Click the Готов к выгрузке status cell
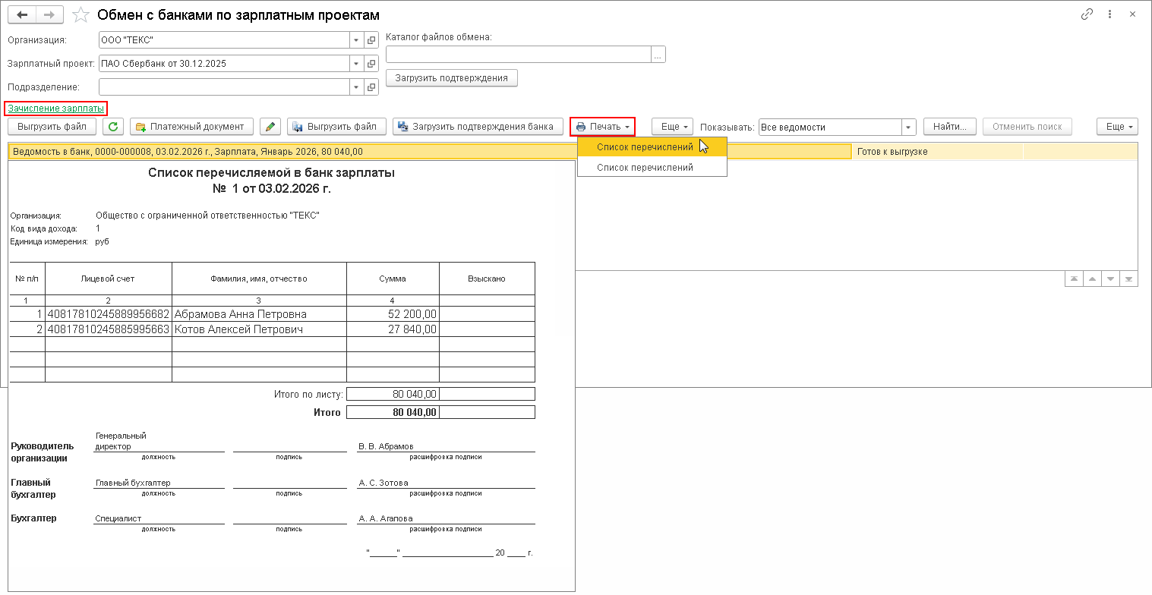 click(939, 152)
